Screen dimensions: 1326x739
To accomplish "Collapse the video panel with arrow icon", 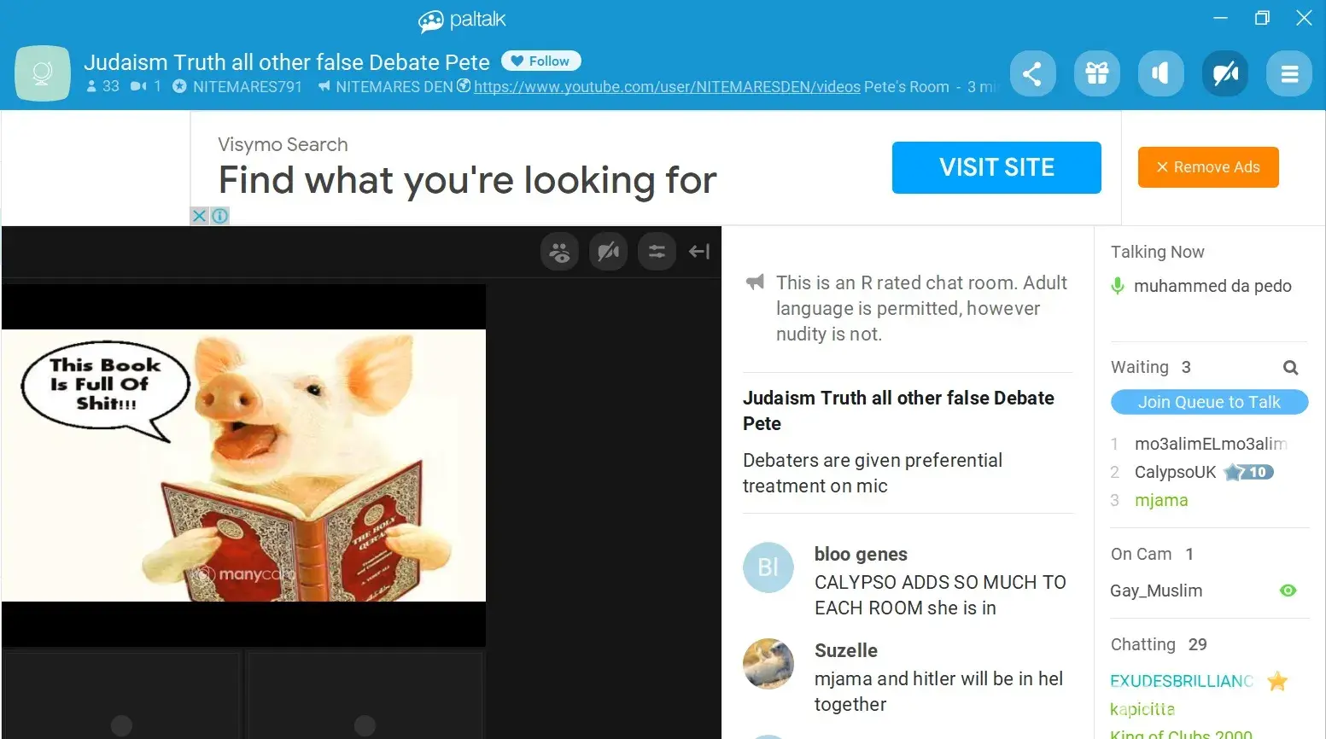I will [699, 252].
